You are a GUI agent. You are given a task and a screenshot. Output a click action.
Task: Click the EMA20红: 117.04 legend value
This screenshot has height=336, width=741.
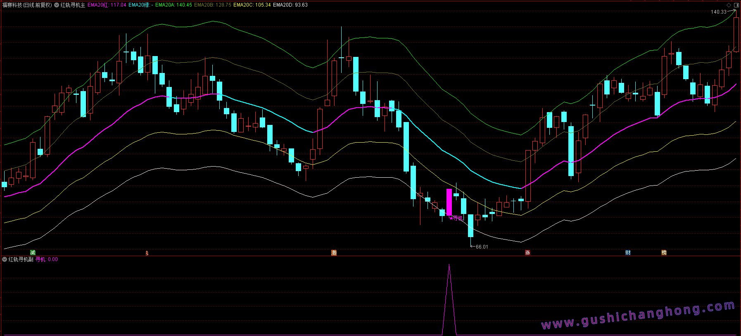[107, 5]
